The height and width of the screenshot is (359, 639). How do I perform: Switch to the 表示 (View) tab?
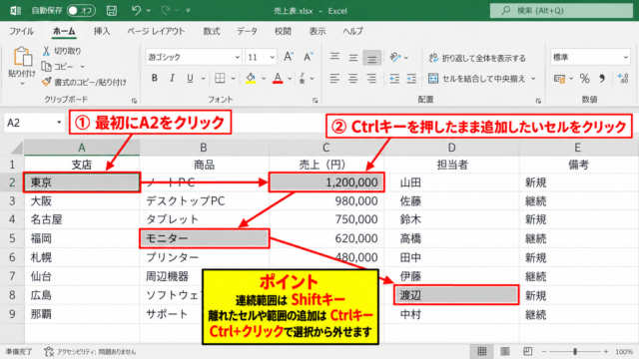(x=318, y=31)
